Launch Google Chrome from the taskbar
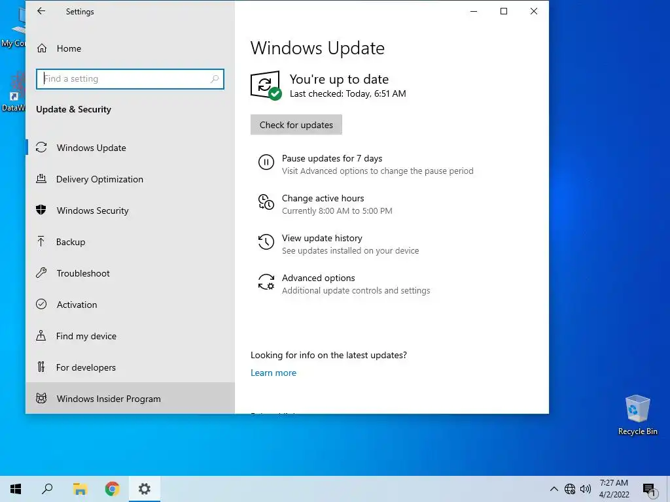This screenshot has height=502, width=670. tap(112, 489)
